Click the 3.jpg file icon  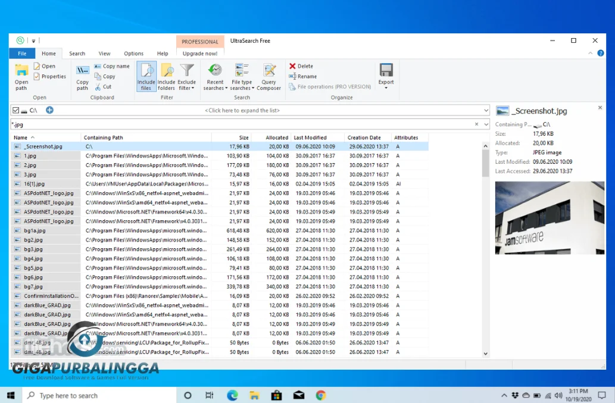pos(17,174)
